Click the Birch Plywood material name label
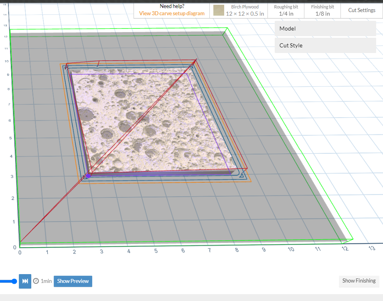 click(245, 7)
